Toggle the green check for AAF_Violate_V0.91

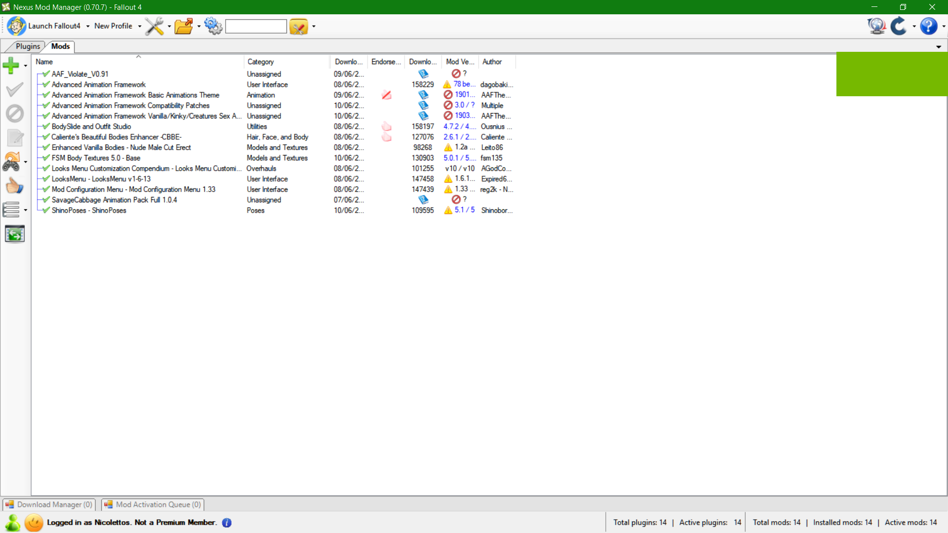click(x=46, y=74)
